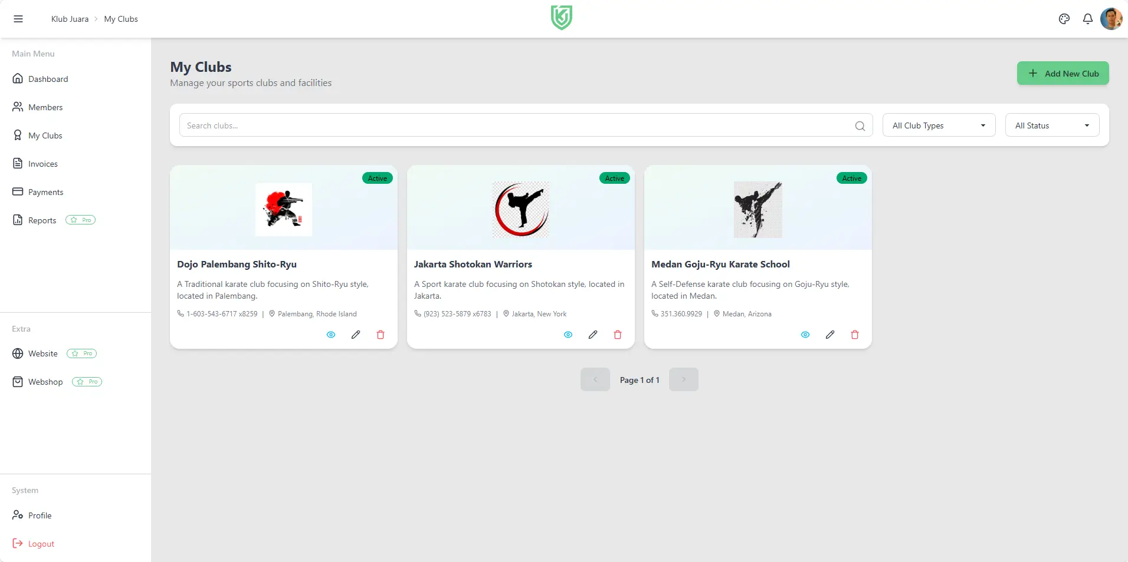This screenshot has width=1128, height=562.
Task: Delete the Jakarta Shotokan Warriors club
Action: [x=618, y=335]
